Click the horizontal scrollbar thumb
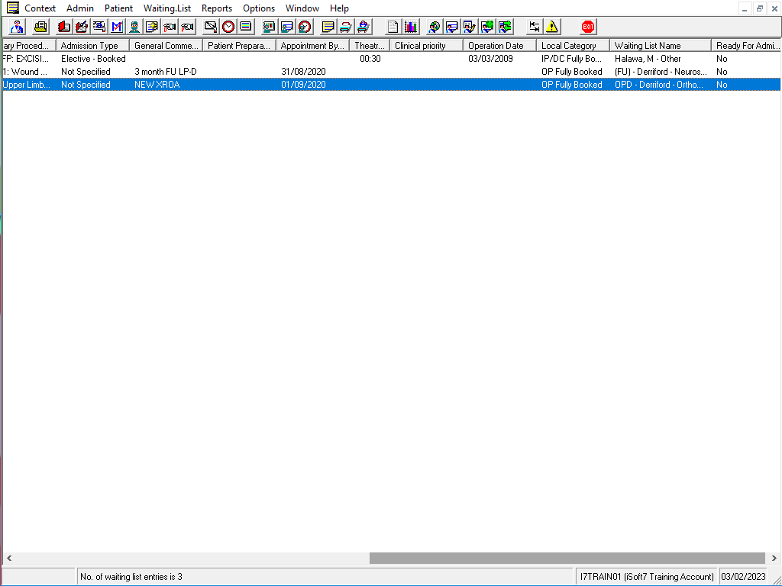782x586 pixels. tap(567, 558)
